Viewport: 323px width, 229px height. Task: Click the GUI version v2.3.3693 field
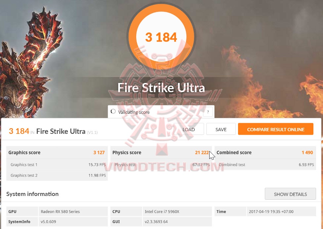[177, 222]
